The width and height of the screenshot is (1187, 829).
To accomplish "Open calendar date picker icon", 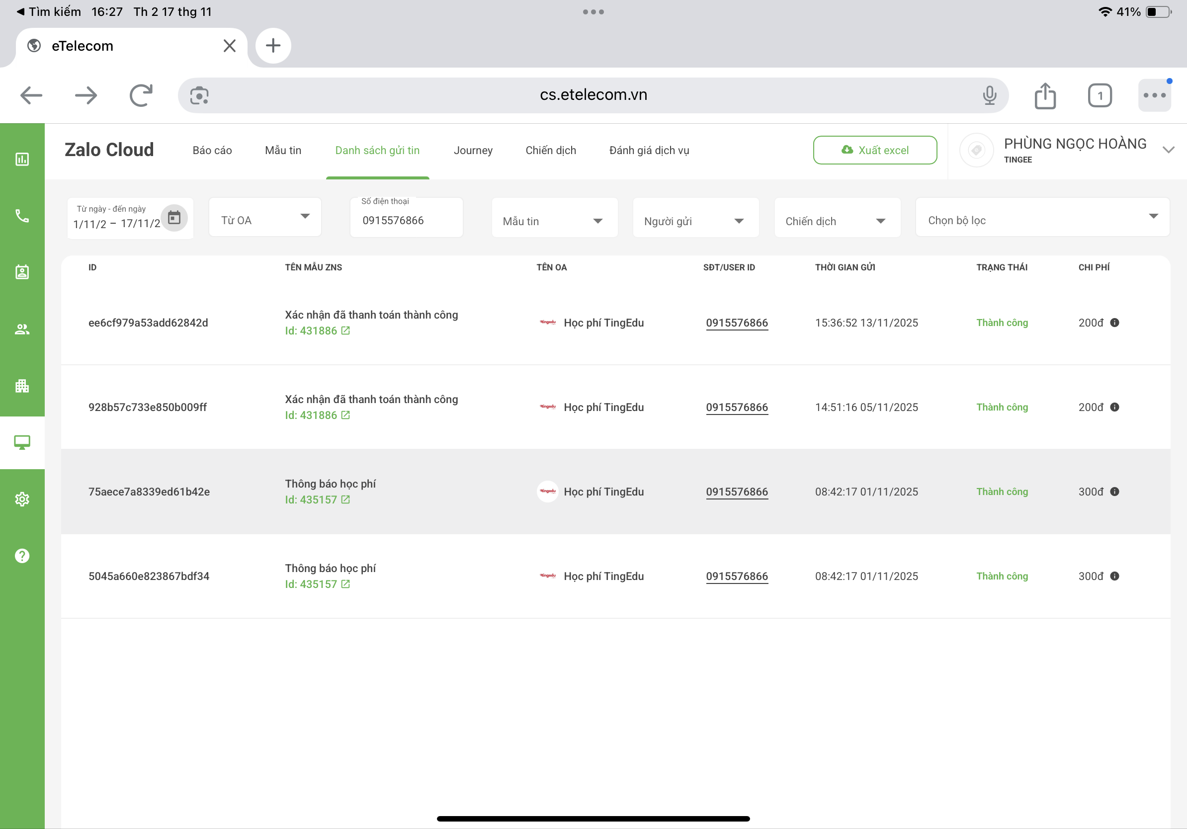I will click(x=174, y=218).
